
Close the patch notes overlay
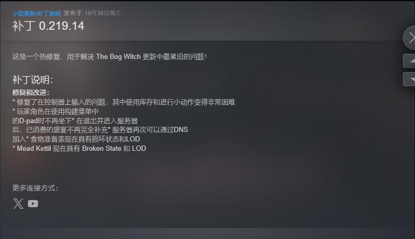pos(409,38)
